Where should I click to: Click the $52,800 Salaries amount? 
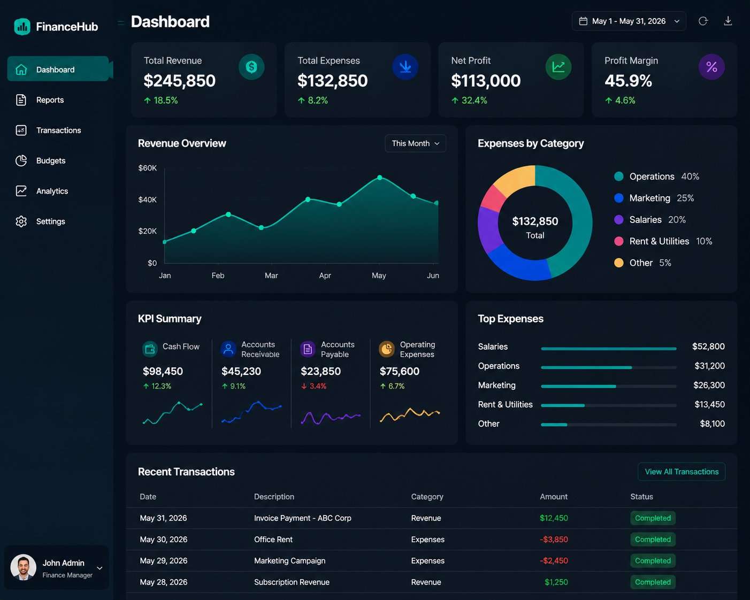[x=708, y=347]
